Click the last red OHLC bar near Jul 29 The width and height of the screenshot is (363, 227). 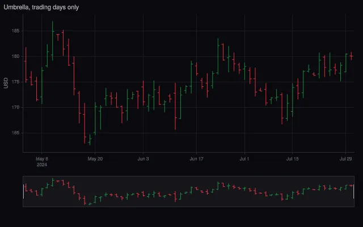[351, 56]
